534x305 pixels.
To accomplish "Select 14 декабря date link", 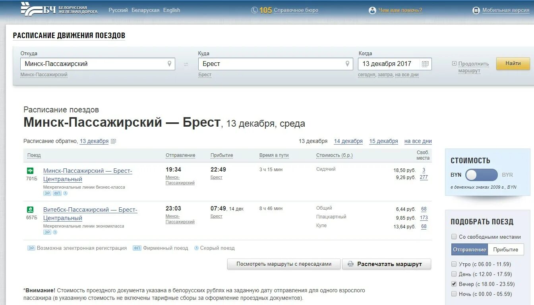I will (x=348, y=141).
